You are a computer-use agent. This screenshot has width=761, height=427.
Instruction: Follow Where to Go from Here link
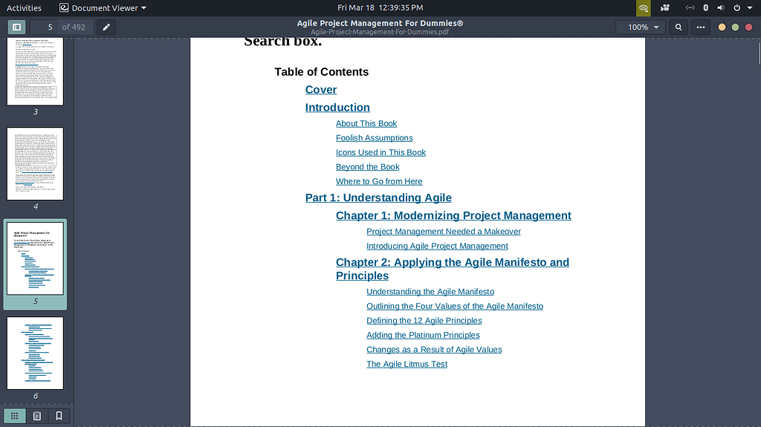[x=379, y=181]
